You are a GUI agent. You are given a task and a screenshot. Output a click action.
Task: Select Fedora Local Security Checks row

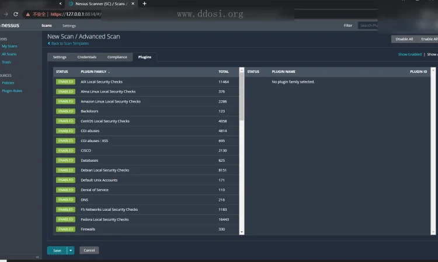[x=146, y=219]
